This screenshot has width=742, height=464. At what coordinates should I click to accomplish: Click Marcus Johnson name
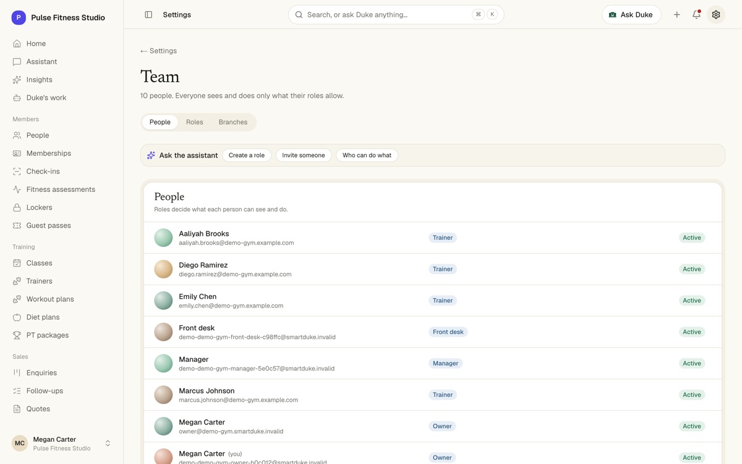[x=207, y=391]
